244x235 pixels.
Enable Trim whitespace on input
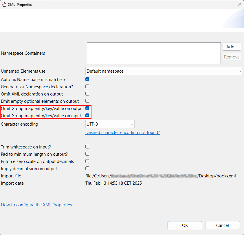point(87,146)
